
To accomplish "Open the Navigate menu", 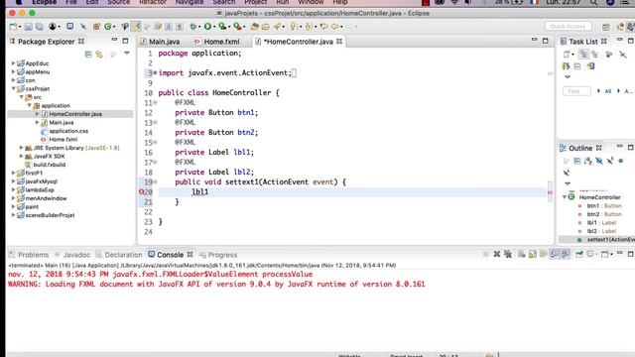I will click(190, 2).
